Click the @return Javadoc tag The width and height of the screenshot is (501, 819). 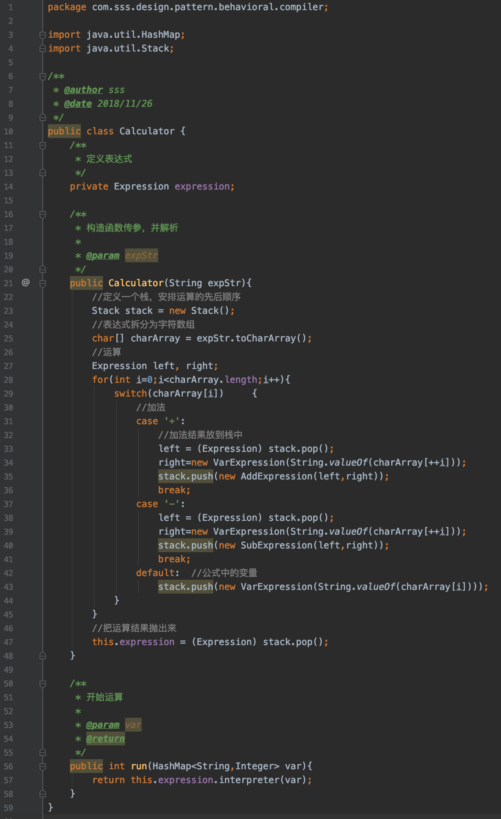(105, 738)
